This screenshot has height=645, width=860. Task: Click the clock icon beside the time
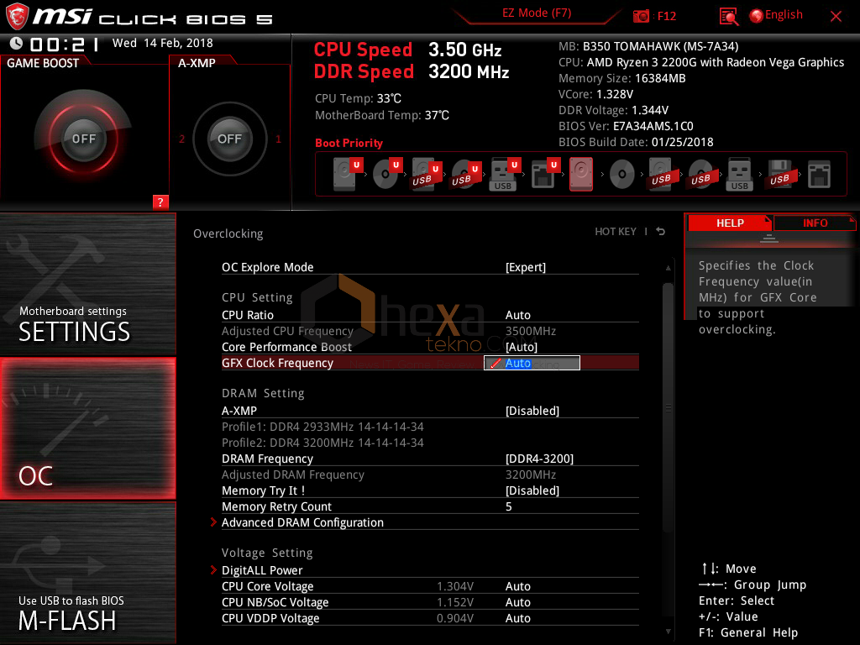coord(17,44)
